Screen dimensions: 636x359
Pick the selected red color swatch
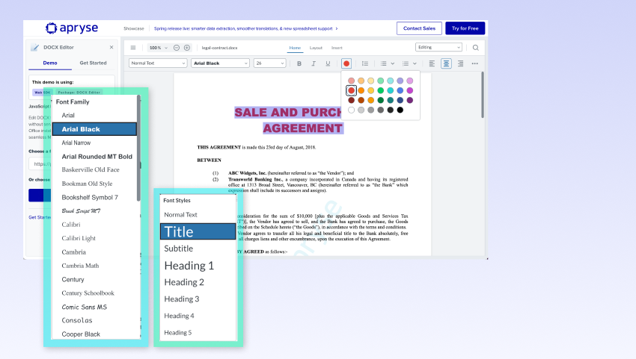[x=351, y=90]
